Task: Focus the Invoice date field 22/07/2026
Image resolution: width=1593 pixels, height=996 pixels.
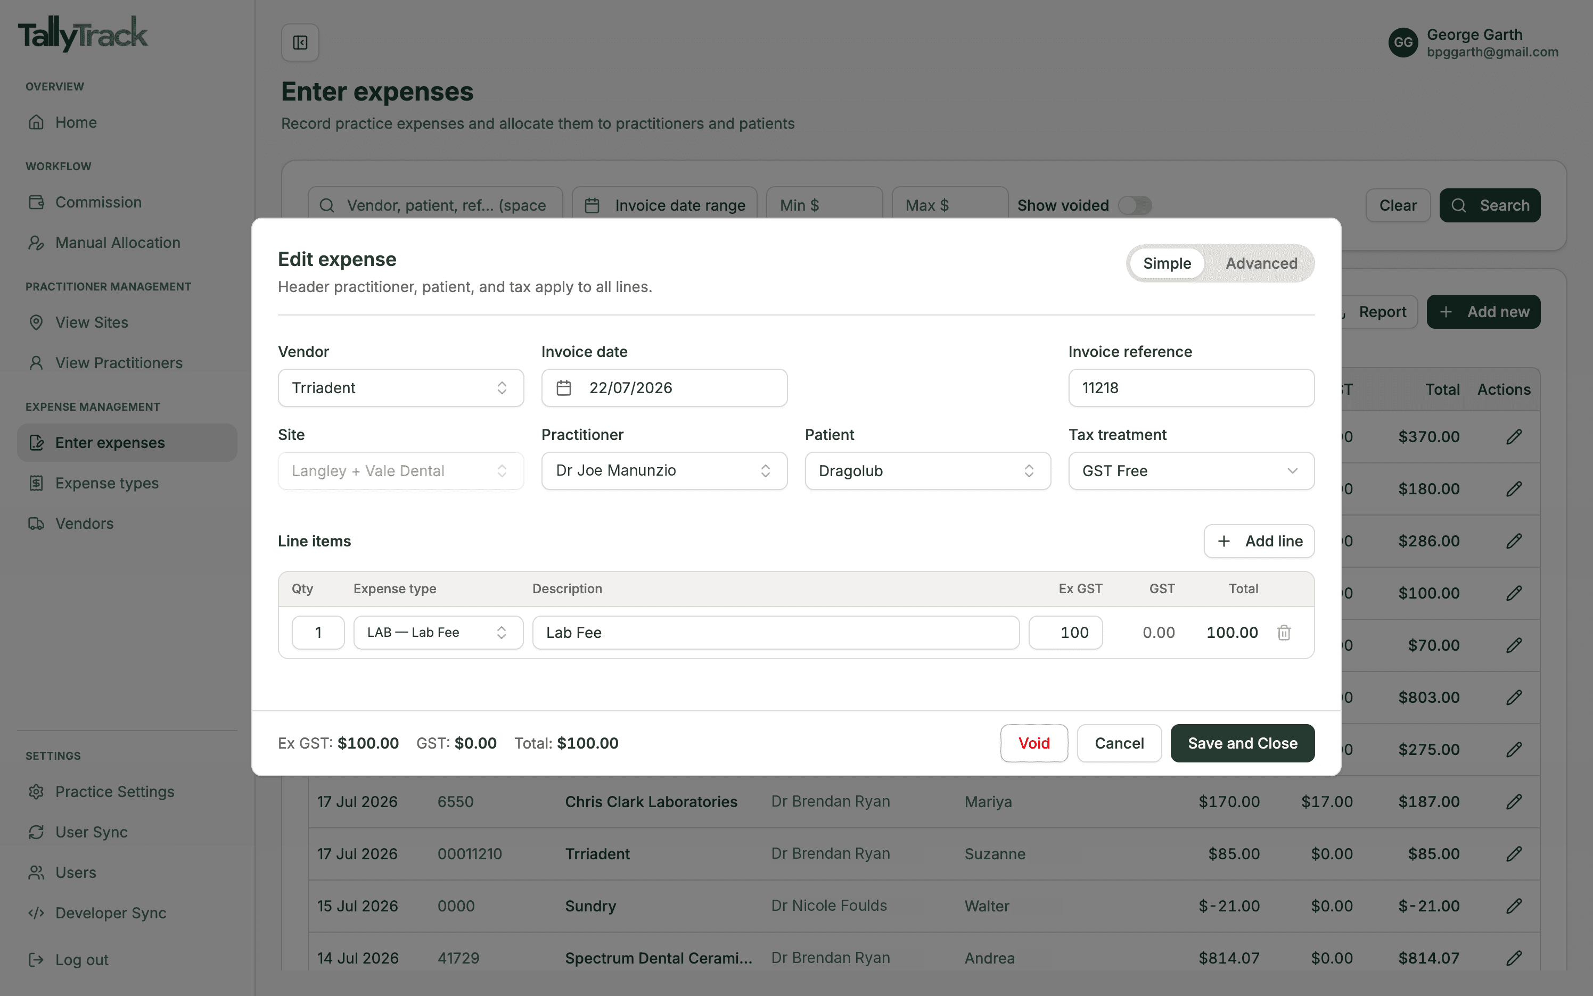Action: point(664,388)
